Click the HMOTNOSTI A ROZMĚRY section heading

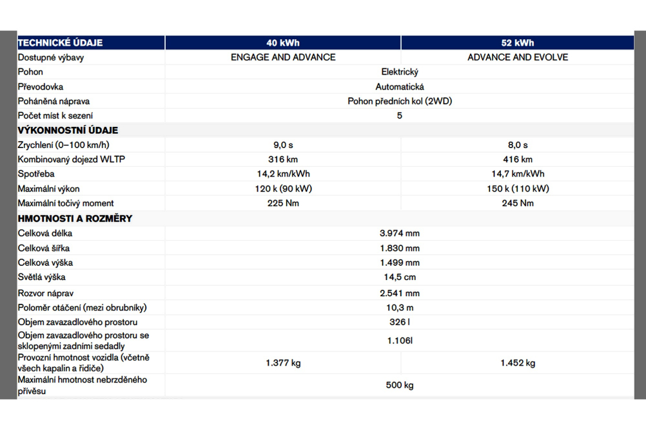(x=75, y=219)
